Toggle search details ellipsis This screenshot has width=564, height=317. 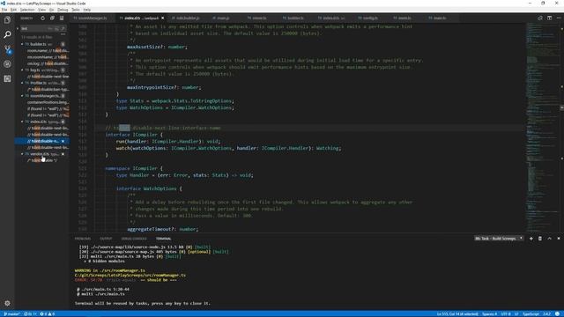click(x=63, y=35)
